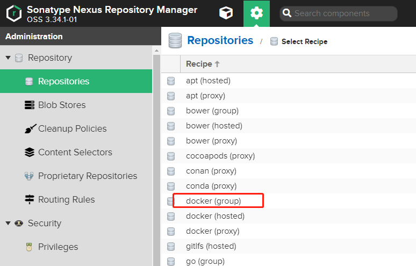Click the Privileges medal icon

[x=30, y=247]
